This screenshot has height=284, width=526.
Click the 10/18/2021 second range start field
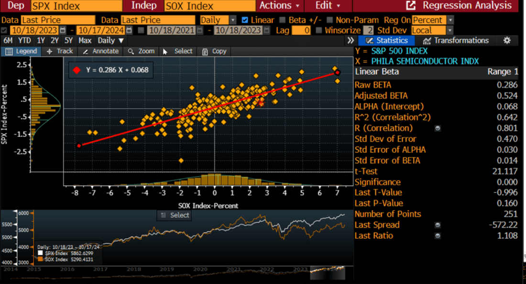point(172,30)
